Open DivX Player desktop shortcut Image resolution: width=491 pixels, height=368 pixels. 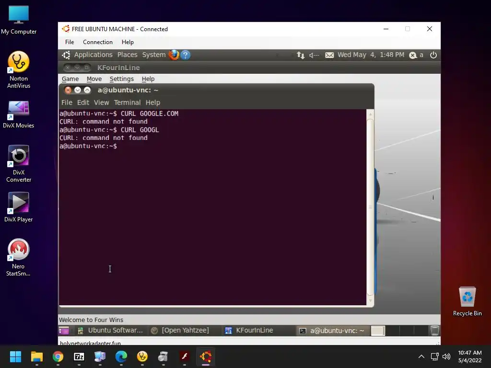pyautogui.click(x=19, y=207)
